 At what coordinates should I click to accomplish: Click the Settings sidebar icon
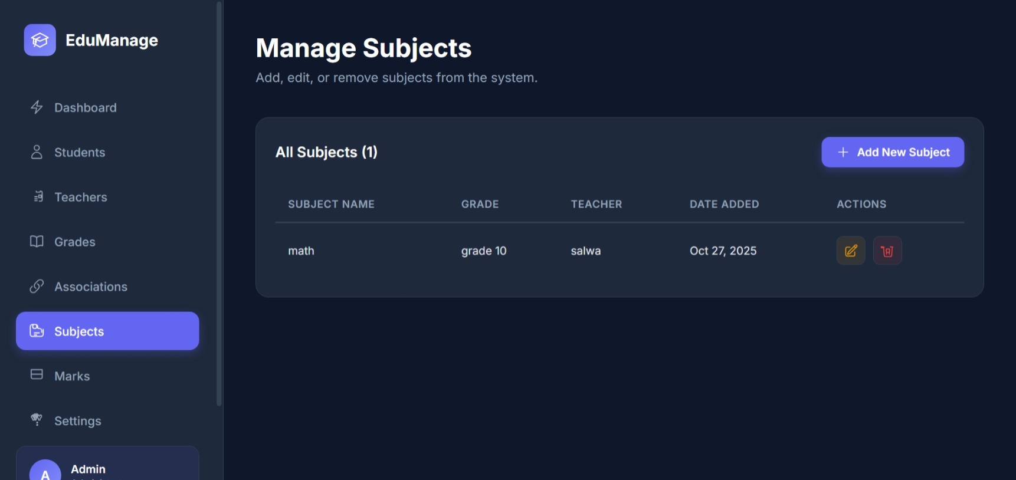click(37, 420)
